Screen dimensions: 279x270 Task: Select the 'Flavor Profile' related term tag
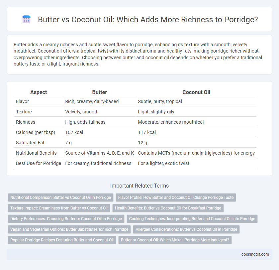[x=176, y=197]
